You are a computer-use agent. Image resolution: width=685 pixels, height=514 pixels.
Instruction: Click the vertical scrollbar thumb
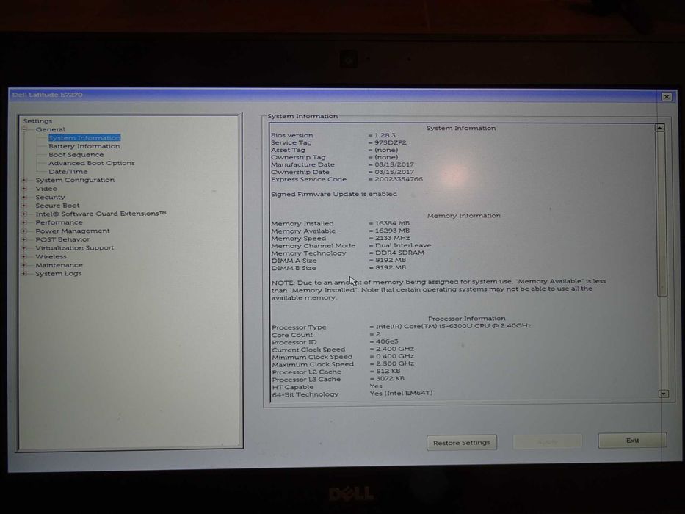[662, 214]
